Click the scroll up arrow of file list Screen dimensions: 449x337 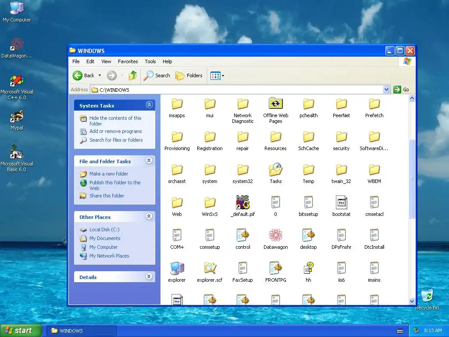(412, 98)
